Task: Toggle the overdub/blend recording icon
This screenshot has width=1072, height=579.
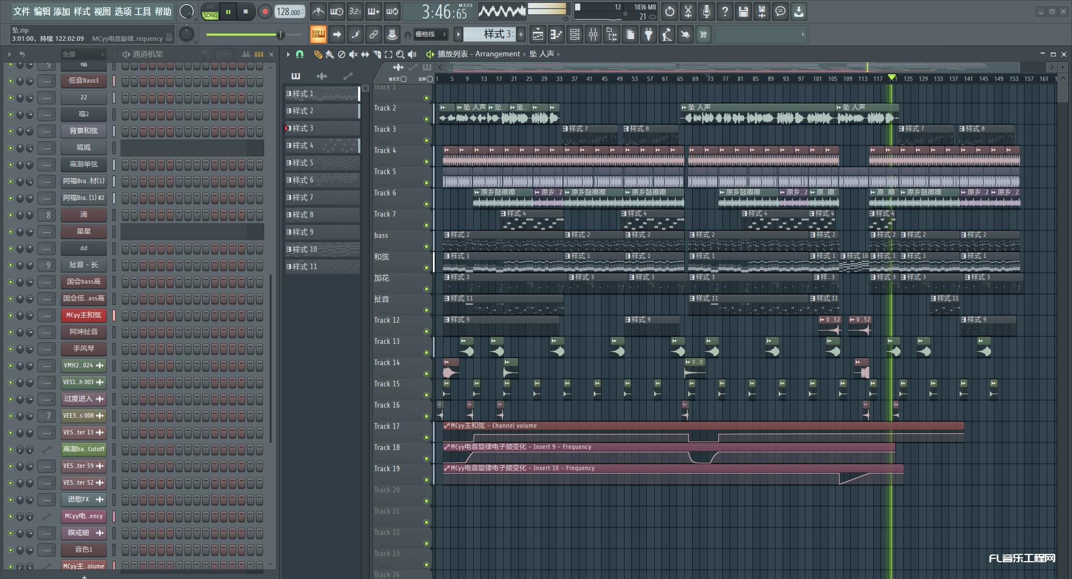Action: 373,11
